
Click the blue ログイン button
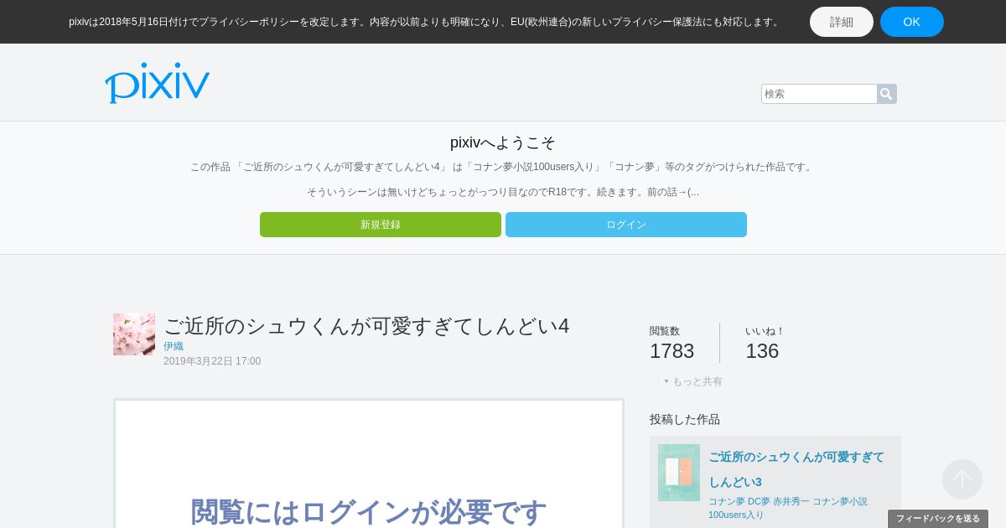click(x=626, y=225)
